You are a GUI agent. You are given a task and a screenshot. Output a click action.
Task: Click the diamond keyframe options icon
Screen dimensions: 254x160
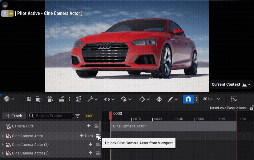[x=142, y=99]
